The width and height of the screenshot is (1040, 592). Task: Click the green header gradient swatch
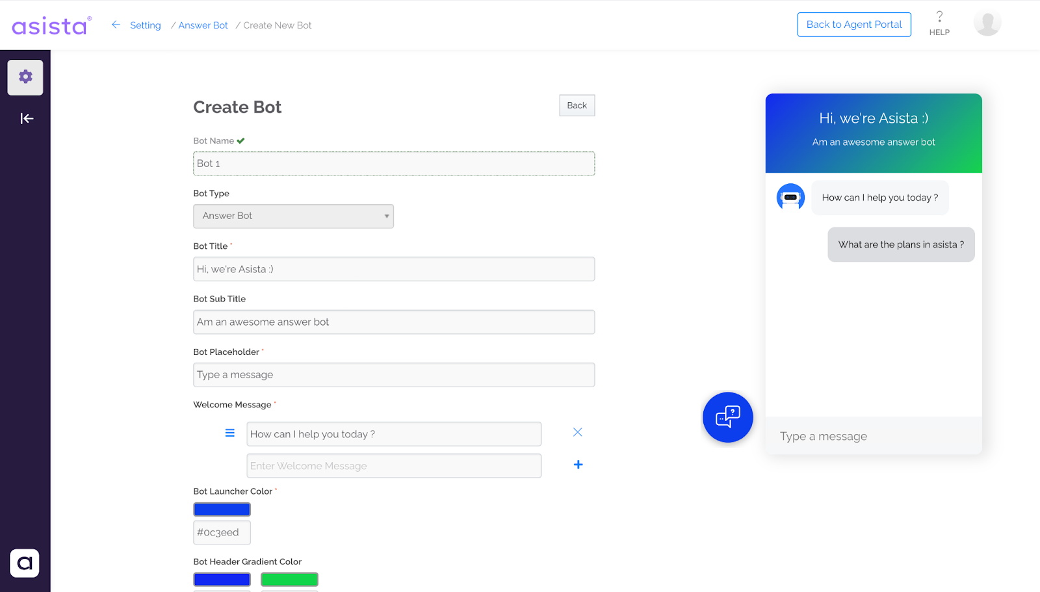click(289, 579)
